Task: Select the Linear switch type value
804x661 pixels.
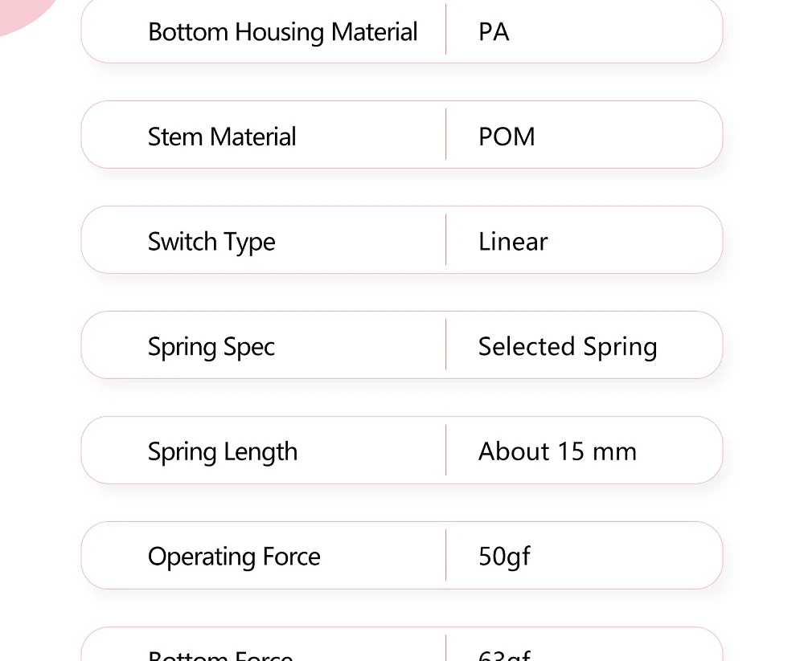Action: click(x=513, y=242)
